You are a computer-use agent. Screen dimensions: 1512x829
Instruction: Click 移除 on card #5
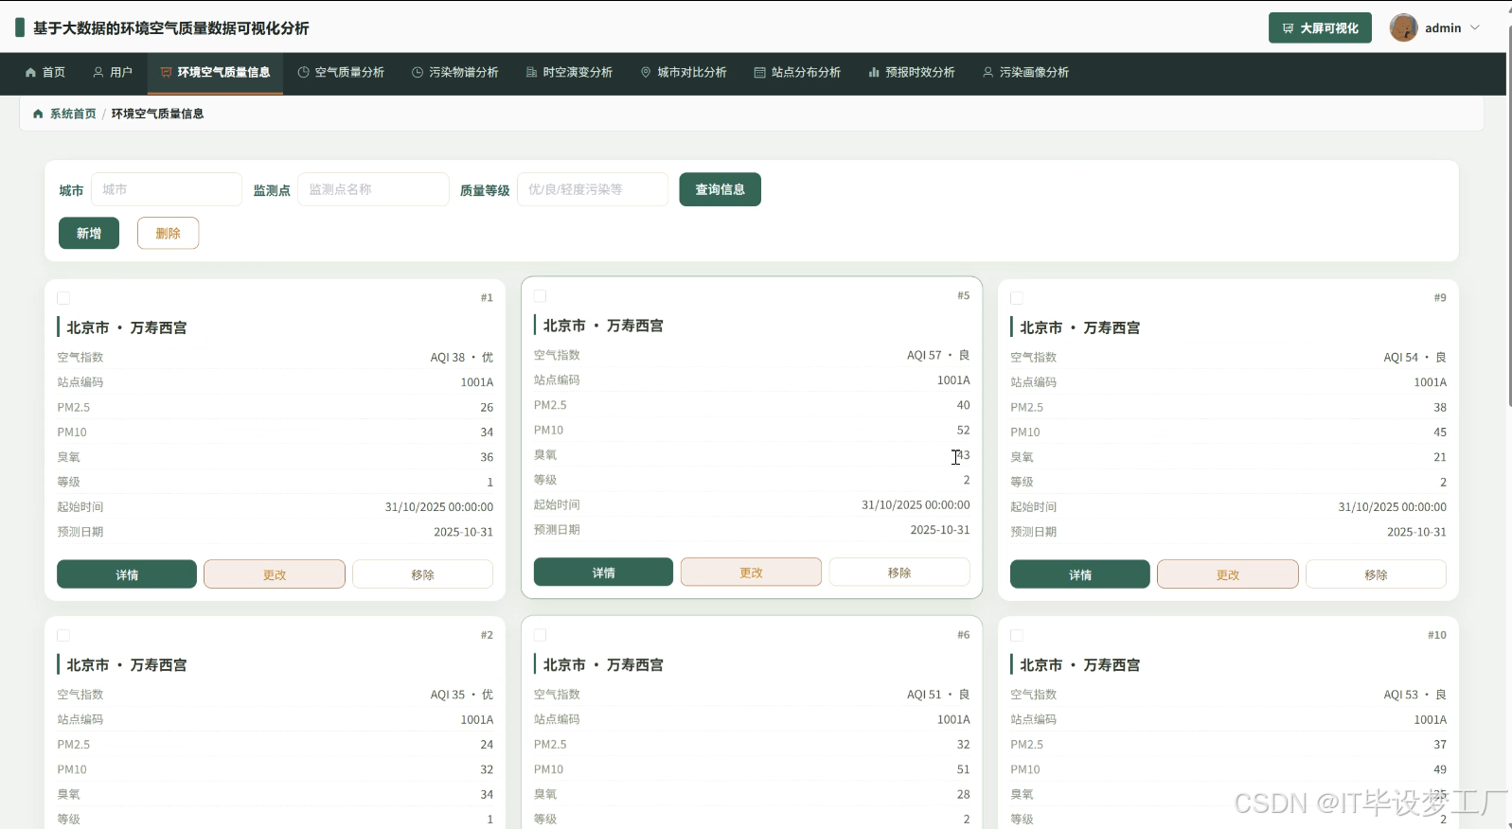tap(899, 573)
